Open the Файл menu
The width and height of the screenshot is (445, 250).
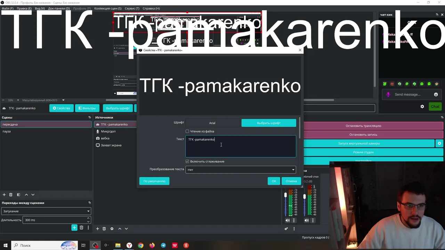pos(8,8)
